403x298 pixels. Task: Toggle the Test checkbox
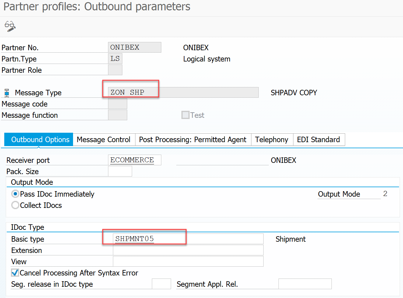click(x=185, y=115)
